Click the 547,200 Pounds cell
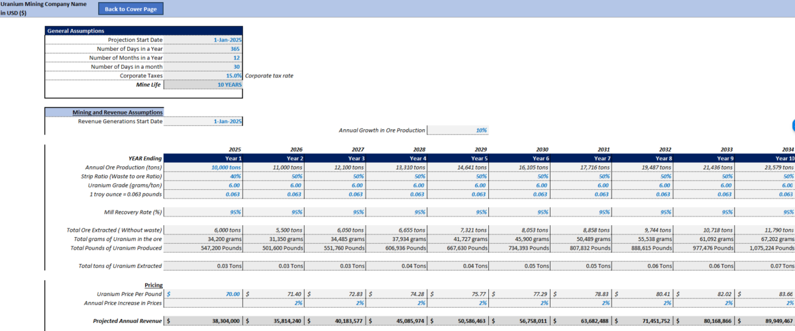The height and width of the screenshot is (331, 795). (x=203, y=248)
